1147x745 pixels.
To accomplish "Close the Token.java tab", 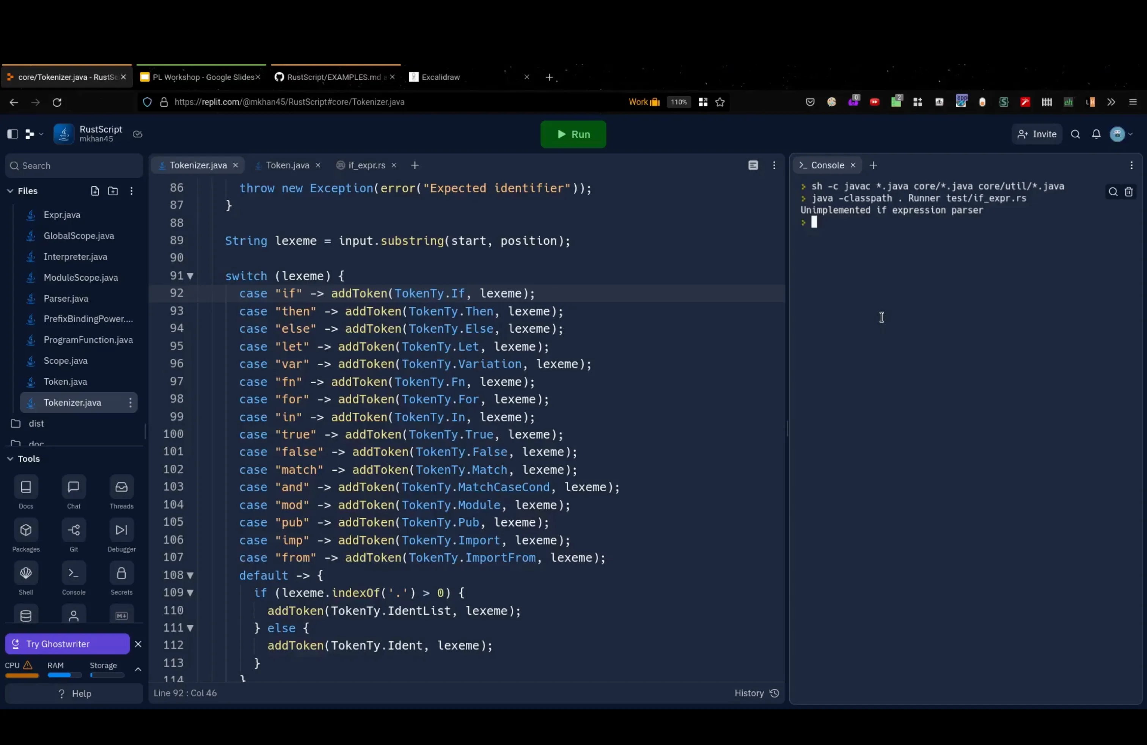I will [x=317, y=165].
